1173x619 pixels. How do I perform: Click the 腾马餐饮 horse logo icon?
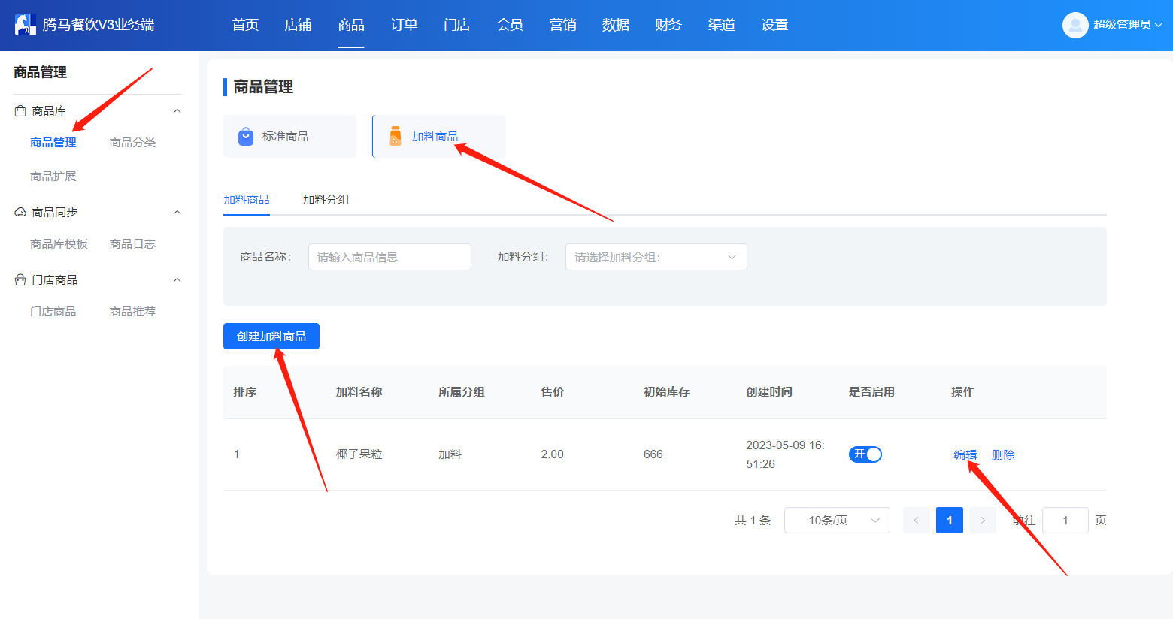click(26, 25)
